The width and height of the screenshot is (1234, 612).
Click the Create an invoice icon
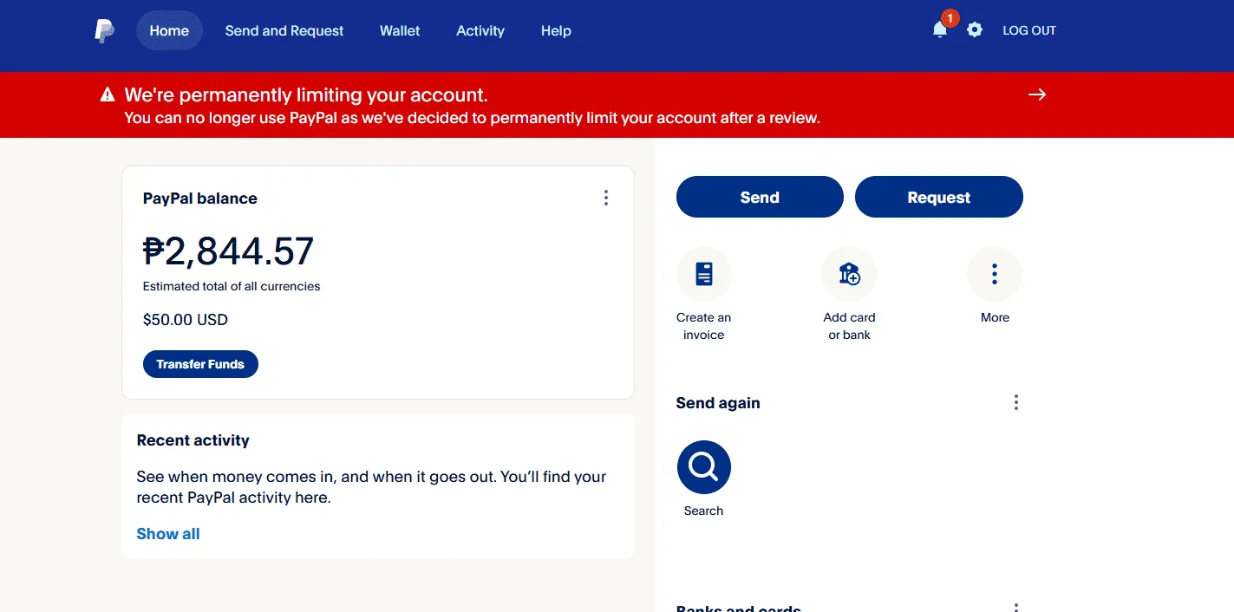(704, 275)
